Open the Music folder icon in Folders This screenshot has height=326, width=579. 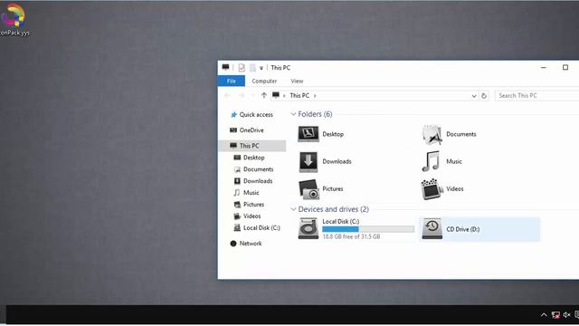click(x=431, y=161)
